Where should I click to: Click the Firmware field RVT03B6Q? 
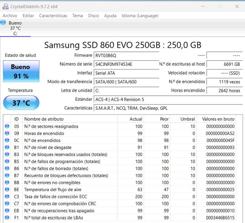click(x=126, y=55)
